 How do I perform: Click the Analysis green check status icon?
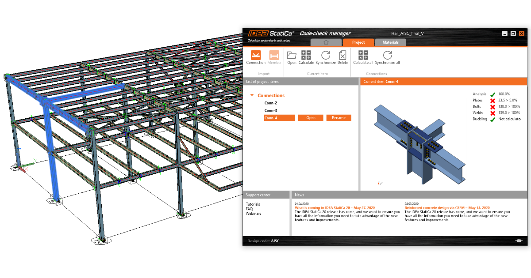click(493, 94)
